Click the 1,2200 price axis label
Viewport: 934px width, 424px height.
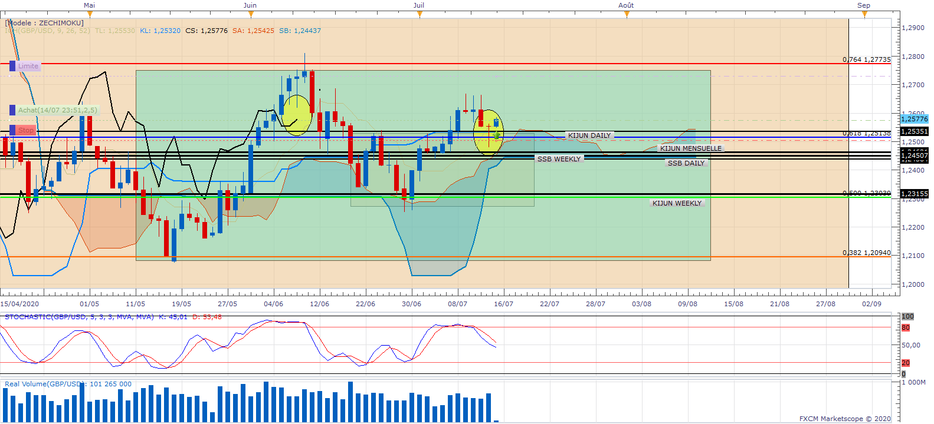(x=913, y=227)
